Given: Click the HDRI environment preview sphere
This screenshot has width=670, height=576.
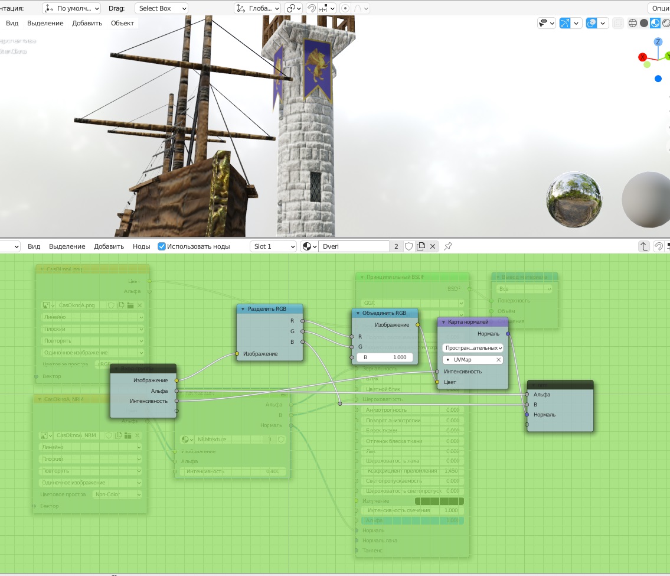Looking at the screenshot, I should coord(574,199).
